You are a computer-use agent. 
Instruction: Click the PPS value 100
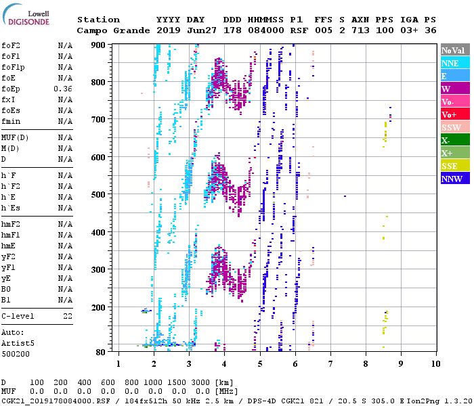385,30
